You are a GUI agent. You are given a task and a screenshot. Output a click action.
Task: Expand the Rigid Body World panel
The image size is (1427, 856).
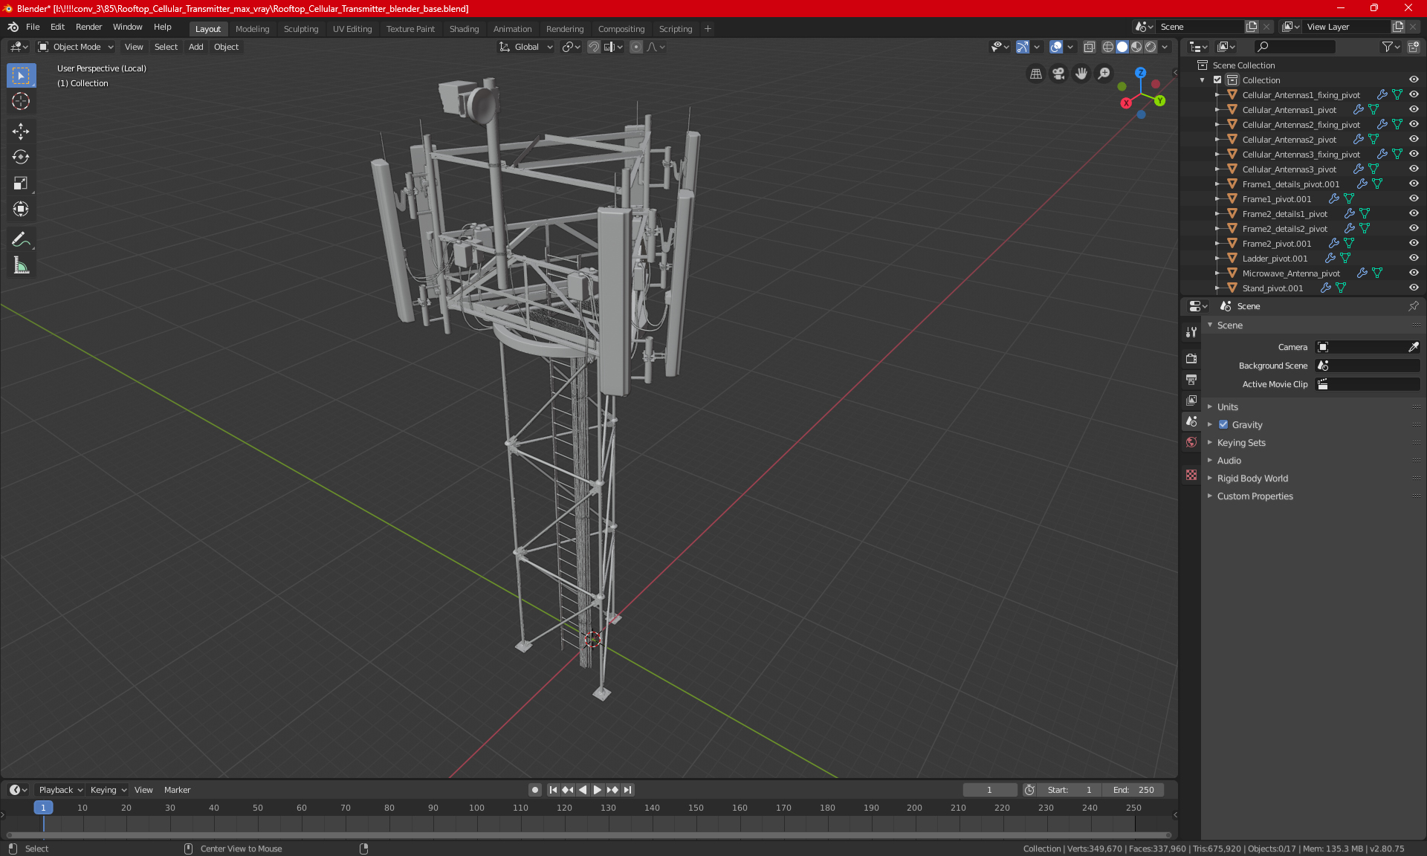pyautogui.click(x=1252, y=479)
